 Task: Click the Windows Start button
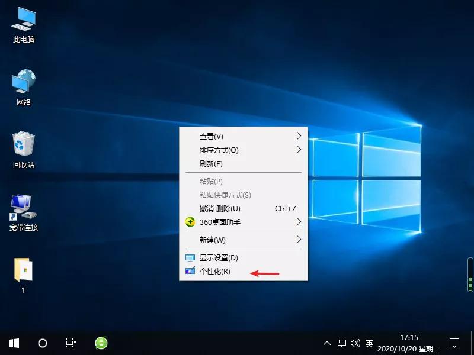tap(13, 343)
